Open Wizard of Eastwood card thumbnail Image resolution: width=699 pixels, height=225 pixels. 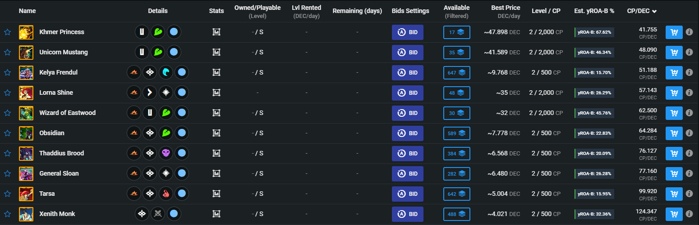pyautogui.click(x=26, y=113)
